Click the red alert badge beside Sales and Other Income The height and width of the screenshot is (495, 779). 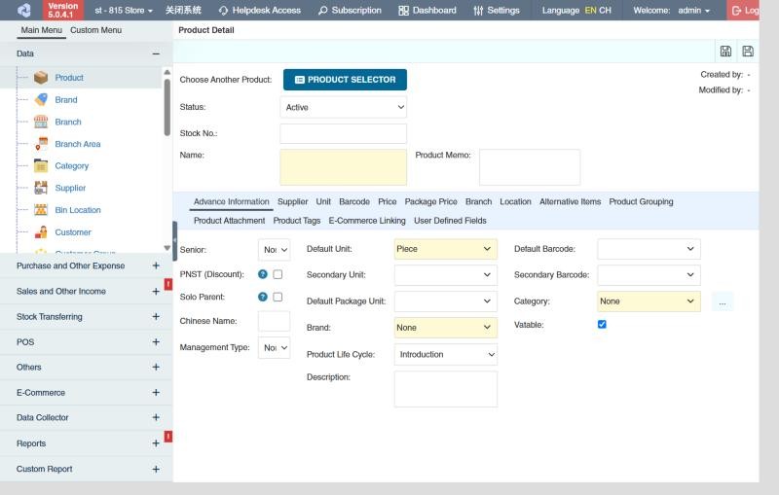[168, 284]
